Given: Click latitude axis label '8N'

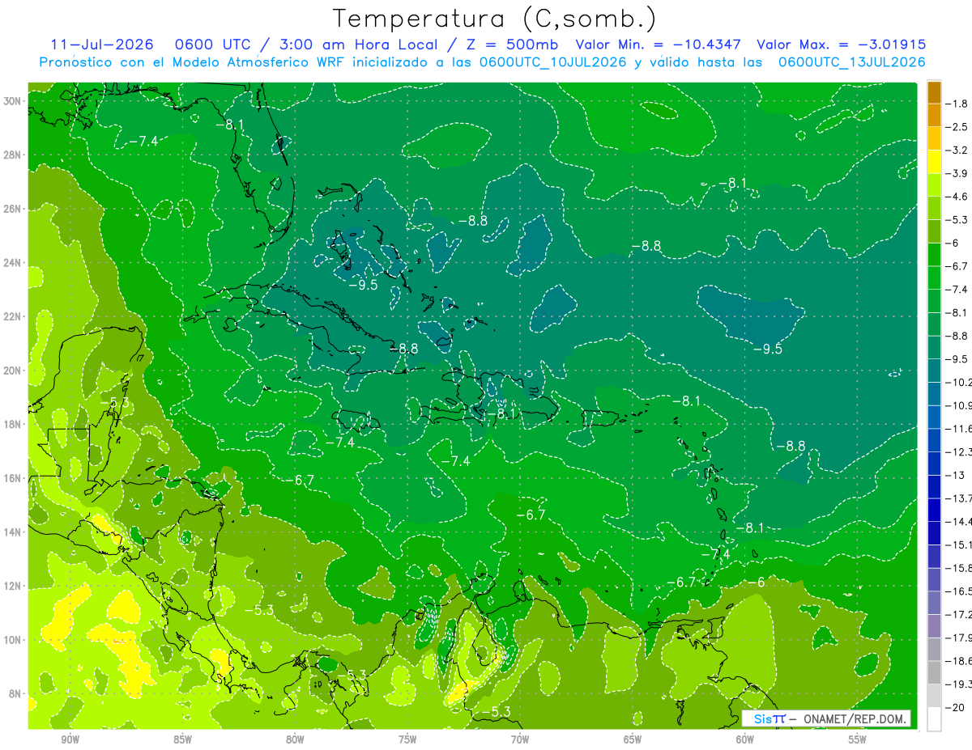Looking at the screenshot, I should pyautogui.click(x=16, y=693).
